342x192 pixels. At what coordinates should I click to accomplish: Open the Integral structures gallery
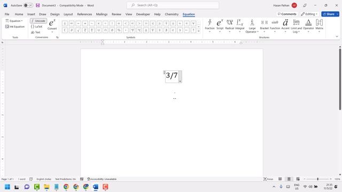240,26
